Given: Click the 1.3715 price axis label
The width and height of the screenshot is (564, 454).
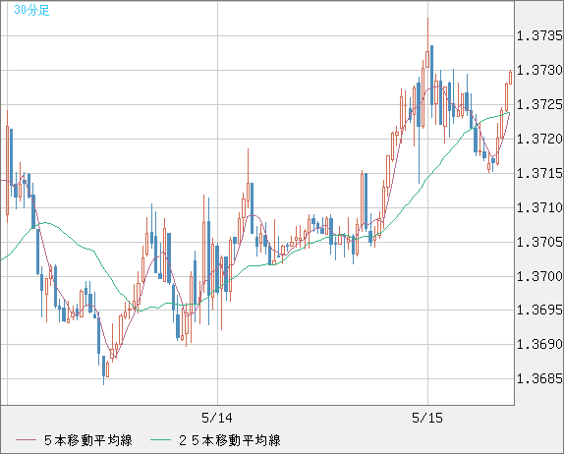Looking at the screenshot, I should click(539, 173).
